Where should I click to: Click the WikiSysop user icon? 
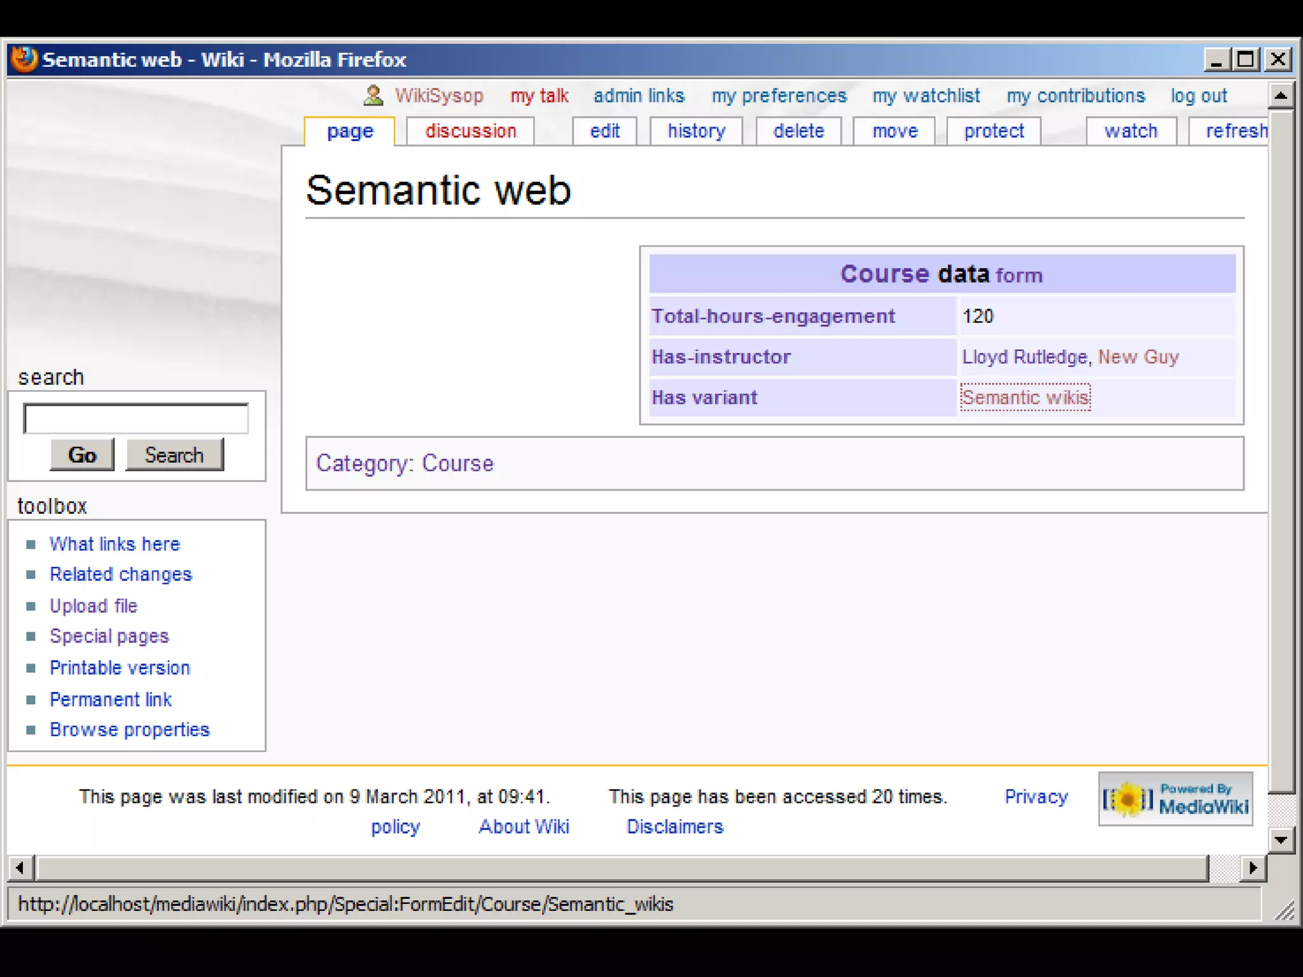pyautogui.click(x=373, y=96)
